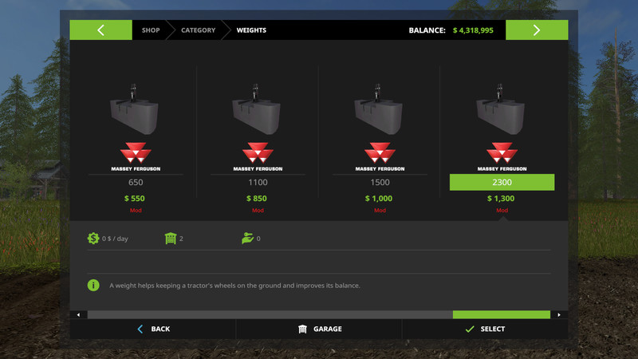Click the leased-count hand icon showing 0

[247, 238]
